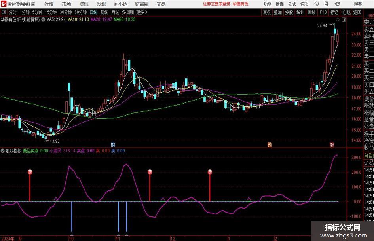Switch to 30分钟 period
374x241 pixels.
66,12
